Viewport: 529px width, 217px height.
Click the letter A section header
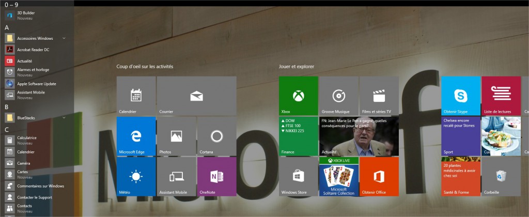(x=7, y=27)
